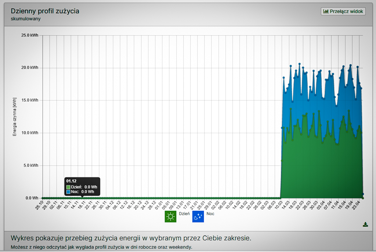
Task: Click the Możesz z niego odczytać description line
Action: tap(101, 247)
